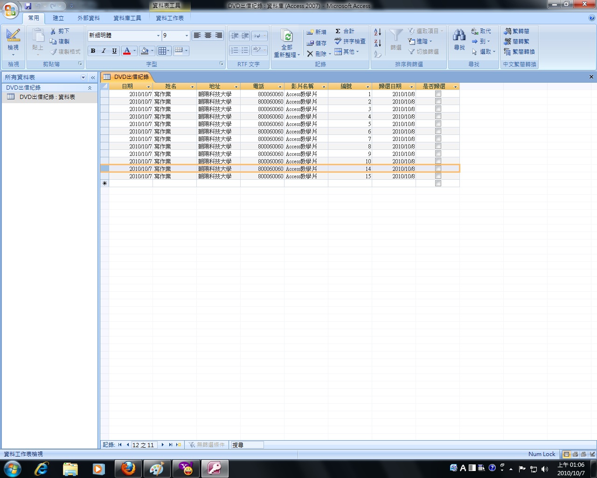Open 所有資料表 navigation pane dropdown
597x478 pixels.
(x=83, y=77)
